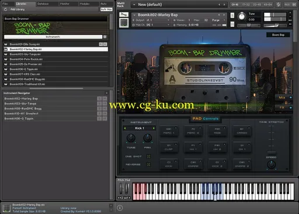
Task: Click previous instrument arrow next to Boomkit02-Marley Bap
Action: [219, 15]
